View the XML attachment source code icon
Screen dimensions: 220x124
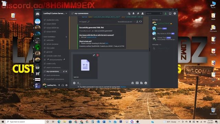pos(141,21)
